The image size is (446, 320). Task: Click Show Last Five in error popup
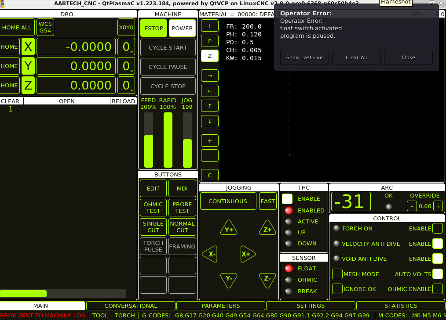pyautogui.click(x=304, y=58)
